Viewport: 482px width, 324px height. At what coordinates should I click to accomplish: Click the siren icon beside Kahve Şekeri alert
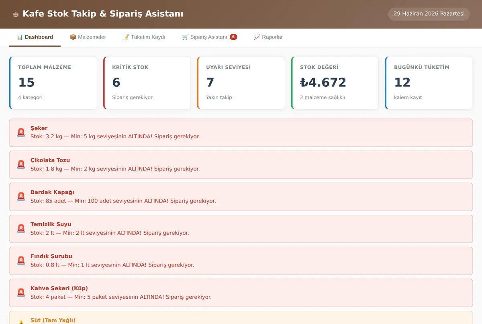(x=21, y=293)
